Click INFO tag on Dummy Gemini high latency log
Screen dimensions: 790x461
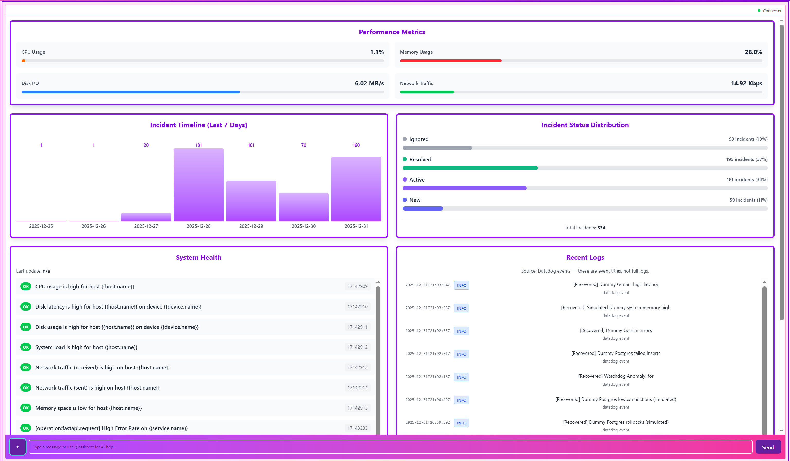coord(461,285)
